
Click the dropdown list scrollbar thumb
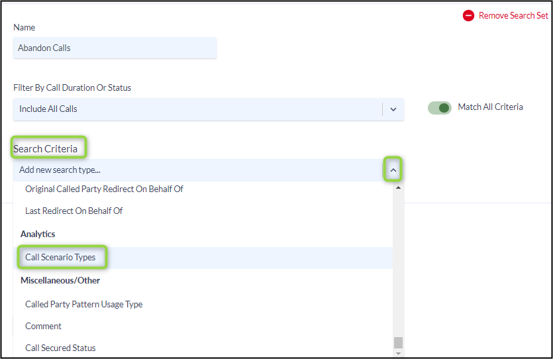click(398, 342)
